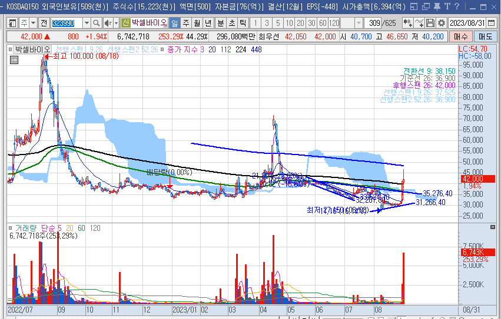Image resolution: width=501 pixels, height=319 pixels.
Task: Choose the 3 interval button
Action: tap(267, 23)
